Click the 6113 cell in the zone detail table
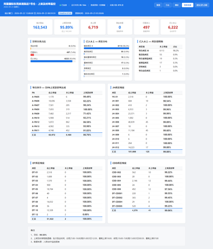 tap(162, 51)
